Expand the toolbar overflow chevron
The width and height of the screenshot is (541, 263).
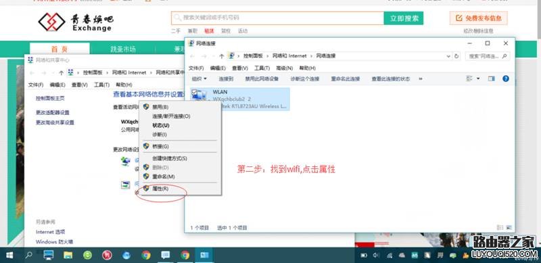(421, 78)
